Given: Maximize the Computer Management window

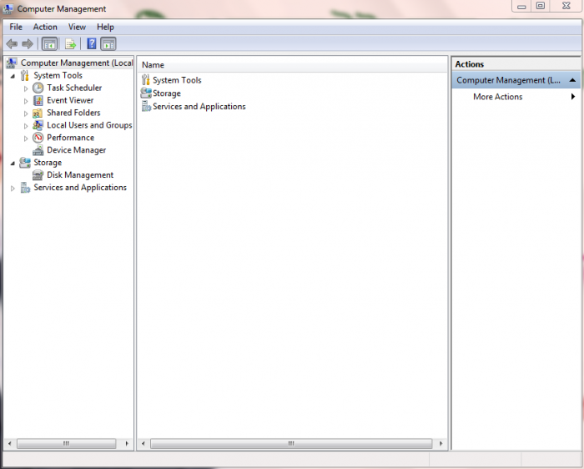Looking at the screenshot, I should [x=541, y=6].
